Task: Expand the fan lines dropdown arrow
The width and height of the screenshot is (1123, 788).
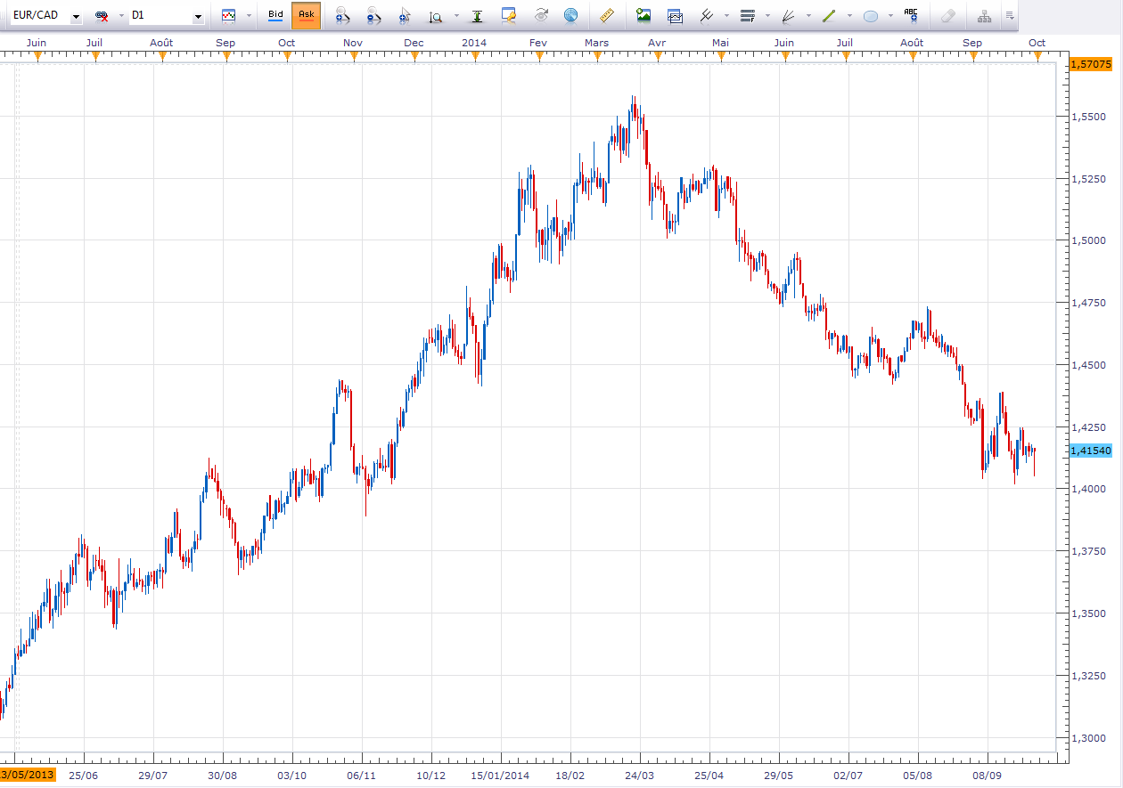Action: (808, 16)
